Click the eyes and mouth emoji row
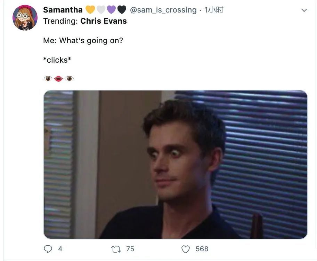Screen dimensions: 317x261 [59, 79]
